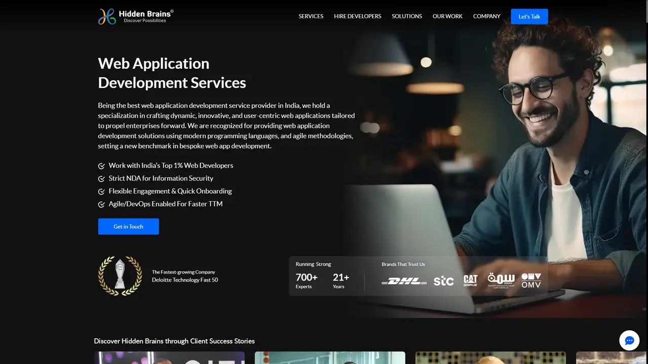Open the first client success story thumbnail
648x364 pixels.
(x=169, y=358)
